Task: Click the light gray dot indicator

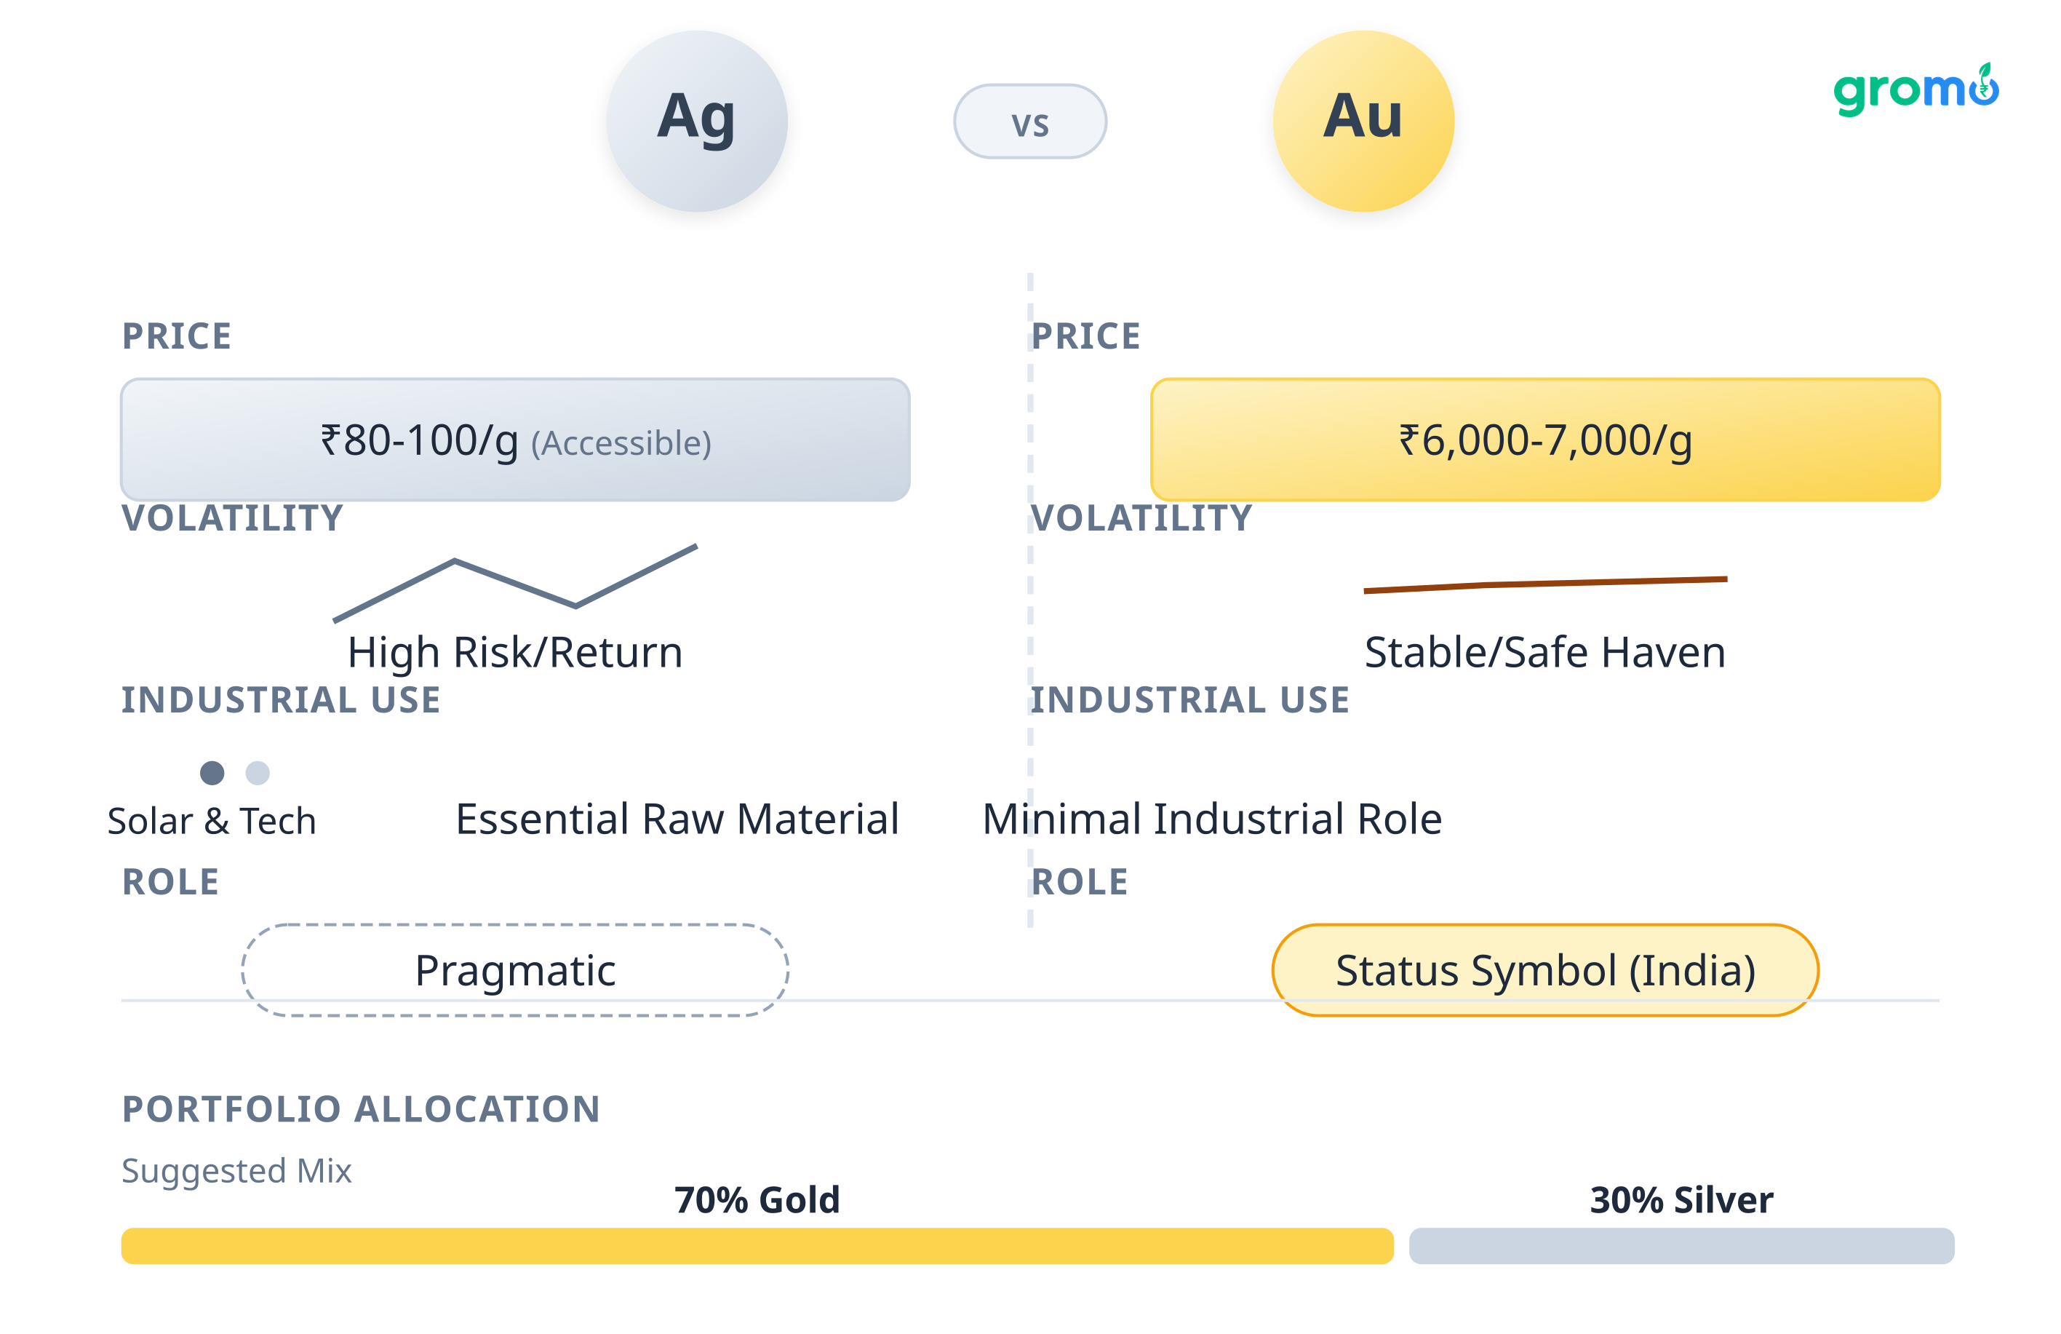Action: point(258,773)
